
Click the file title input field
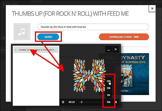(x=93, y=27)
